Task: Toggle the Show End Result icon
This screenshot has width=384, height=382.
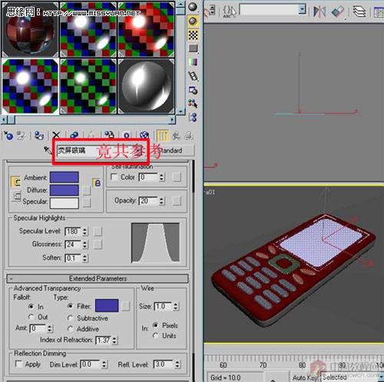Action: (163, 136)
